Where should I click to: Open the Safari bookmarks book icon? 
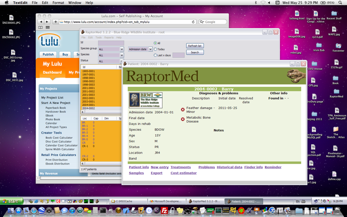click(x=40, y=27)
